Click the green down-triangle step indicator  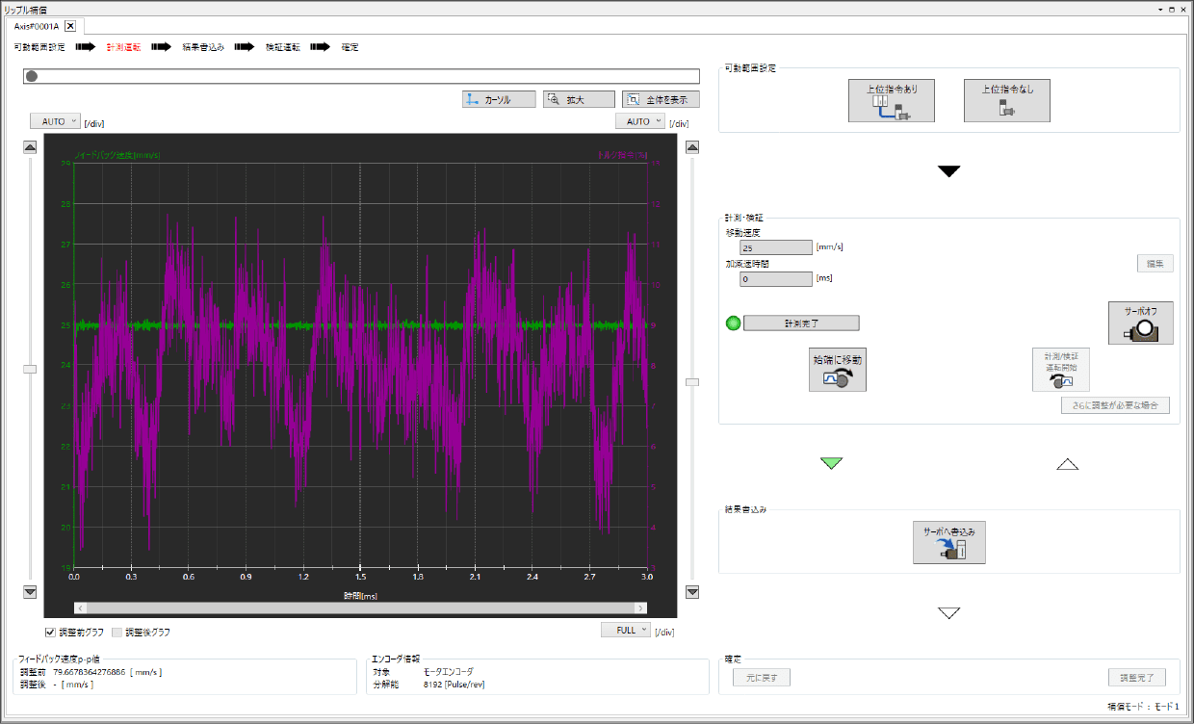click(x=831, y=463)
